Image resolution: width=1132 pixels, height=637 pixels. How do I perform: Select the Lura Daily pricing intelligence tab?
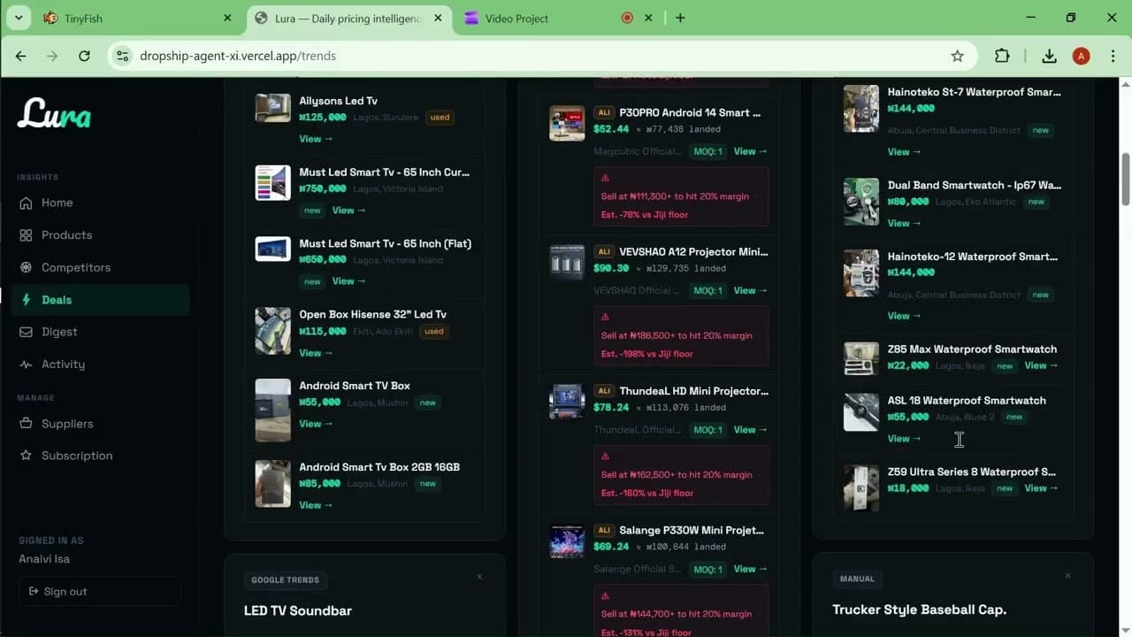[x=348, y=18]
